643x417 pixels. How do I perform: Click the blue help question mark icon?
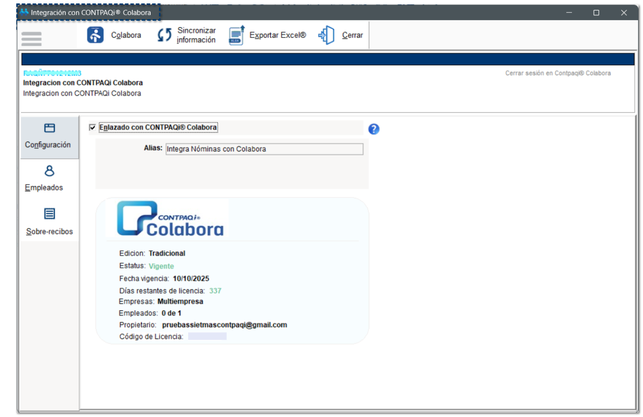click(x=374, y=129)
